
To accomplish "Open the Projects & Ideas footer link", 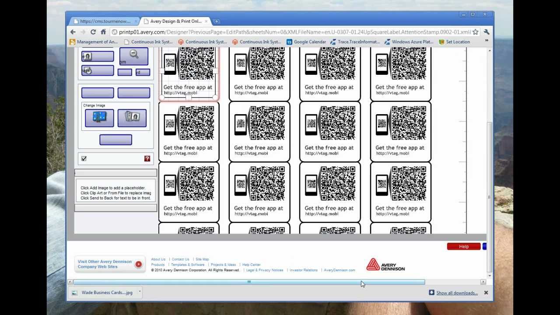I will [x=223, y=265].
